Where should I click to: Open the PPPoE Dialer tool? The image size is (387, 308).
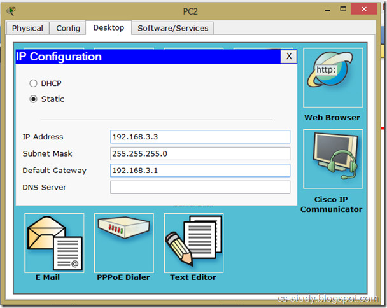tap(124, 243)
